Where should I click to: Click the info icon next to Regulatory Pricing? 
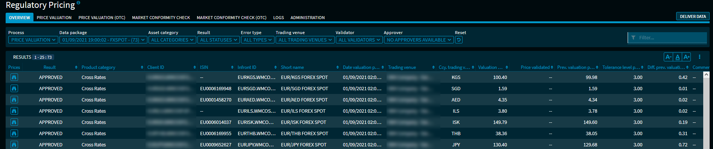pos(78,3)
